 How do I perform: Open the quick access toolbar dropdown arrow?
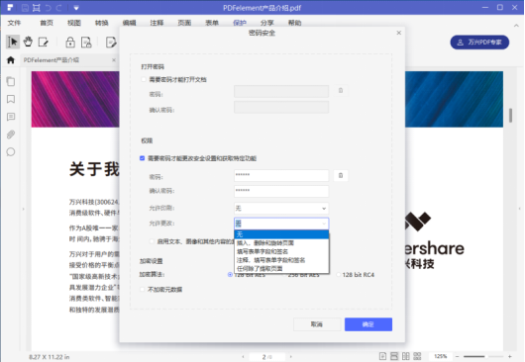[76, 8]
